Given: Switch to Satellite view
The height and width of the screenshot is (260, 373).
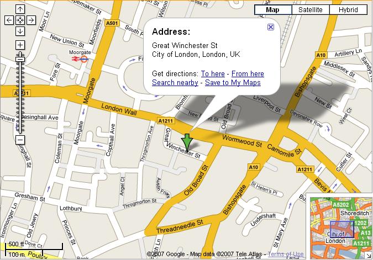Looking at the screenshot, I should (311, 10).
